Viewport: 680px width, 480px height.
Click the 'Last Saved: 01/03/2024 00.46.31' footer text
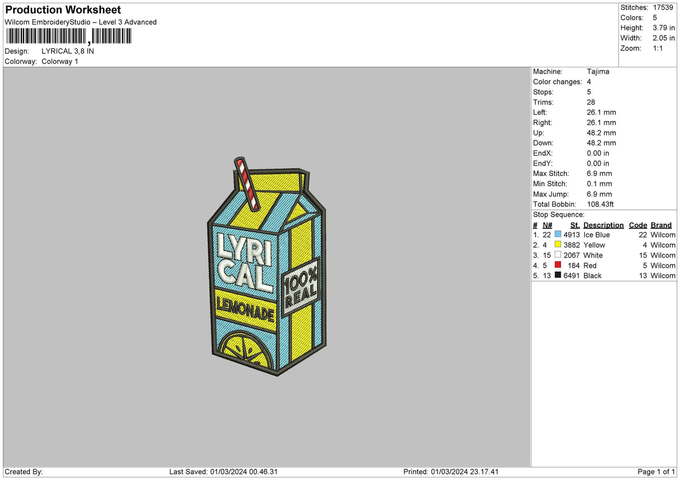click(223, 472)
